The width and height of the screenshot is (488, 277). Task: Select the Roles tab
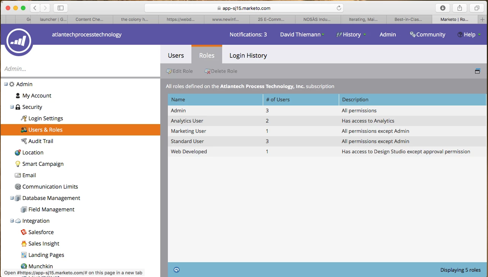point(207,55)
